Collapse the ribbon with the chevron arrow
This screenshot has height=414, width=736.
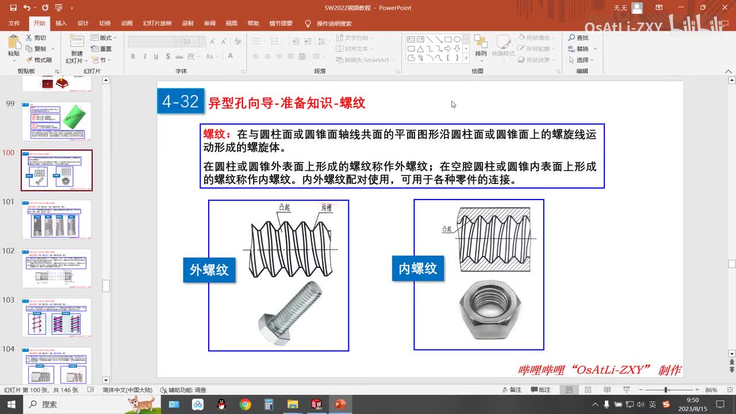tap(729, 71)
